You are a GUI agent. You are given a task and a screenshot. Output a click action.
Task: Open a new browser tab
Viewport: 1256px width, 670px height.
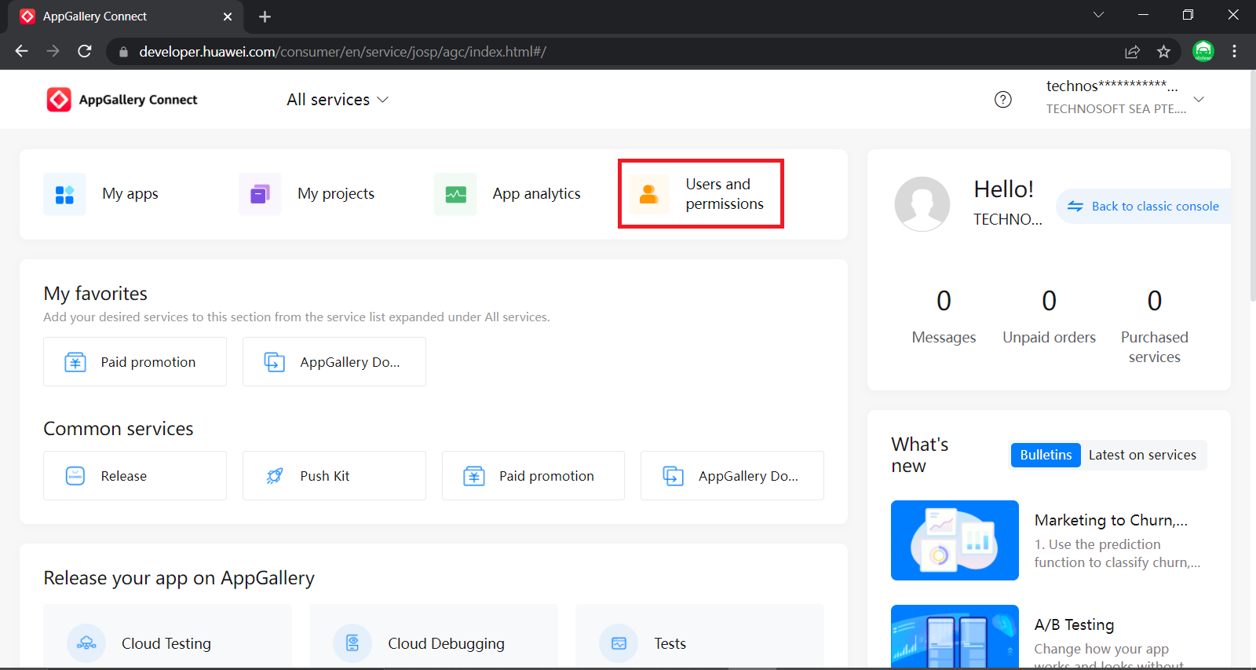(265, 16)
